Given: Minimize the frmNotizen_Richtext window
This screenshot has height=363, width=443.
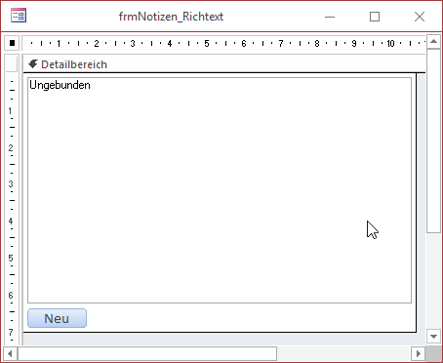Looking at the screenshot, I should pos(330,17).
